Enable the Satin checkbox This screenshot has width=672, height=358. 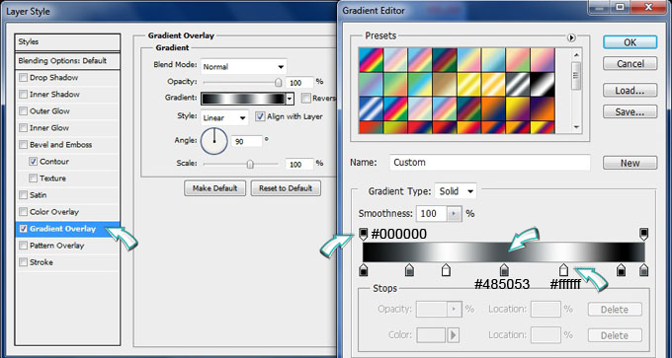(x=23, y=195)
